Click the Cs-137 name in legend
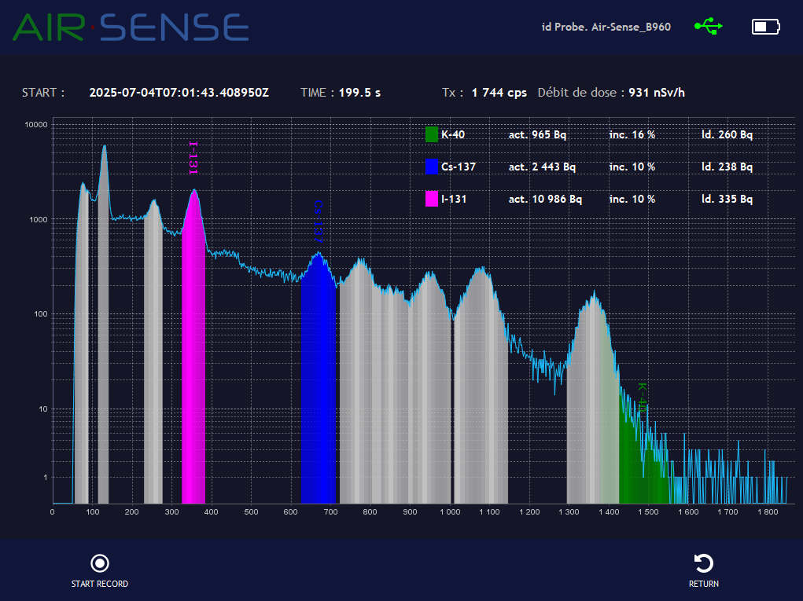This screenshot has height=601, width=803. (x=459, y=167)
